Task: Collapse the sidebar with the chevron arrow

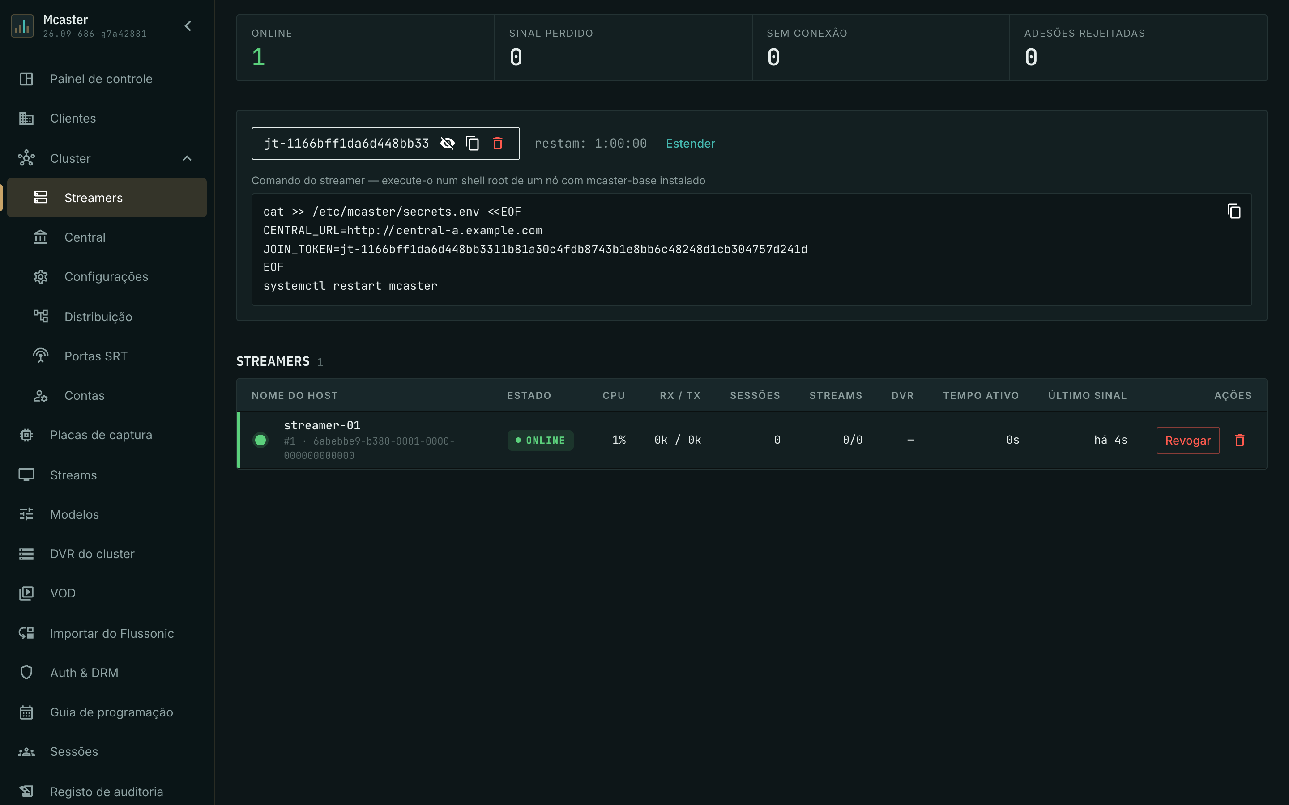Action: [188, 26]
